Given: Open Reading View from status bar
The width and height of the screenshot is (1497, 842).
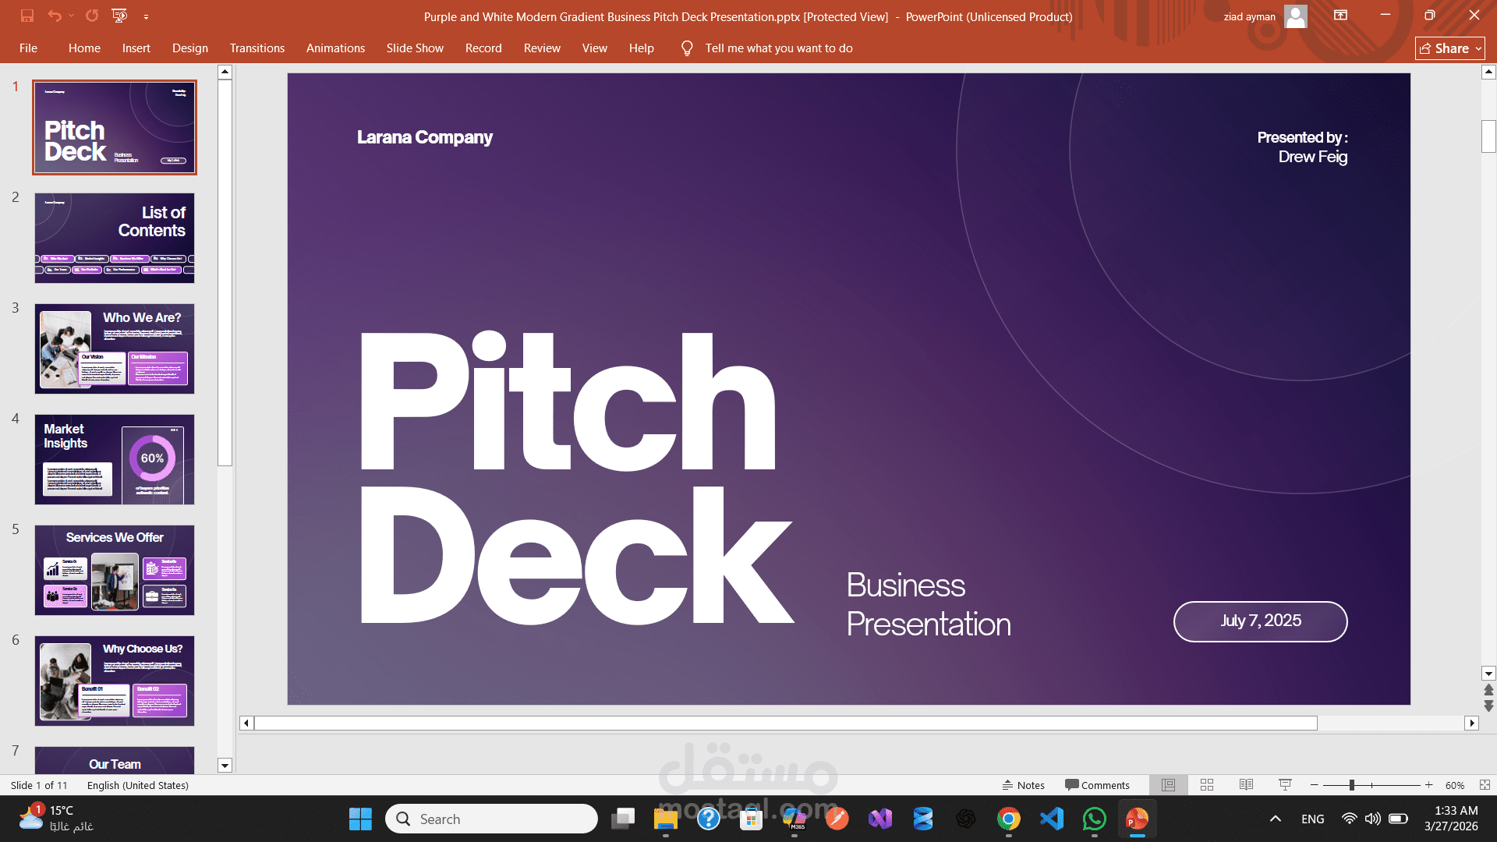Looking at the screenshot, I should [x=1246, y=785].
